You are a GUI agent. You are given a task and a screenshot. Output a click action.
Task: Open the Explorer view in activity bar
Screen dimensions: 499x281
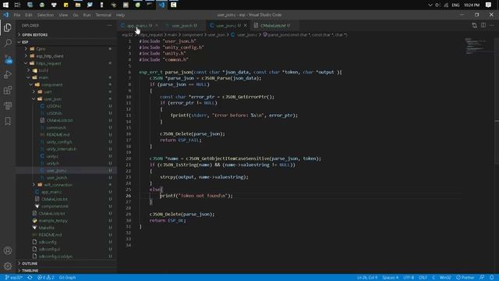pos(8,28)
